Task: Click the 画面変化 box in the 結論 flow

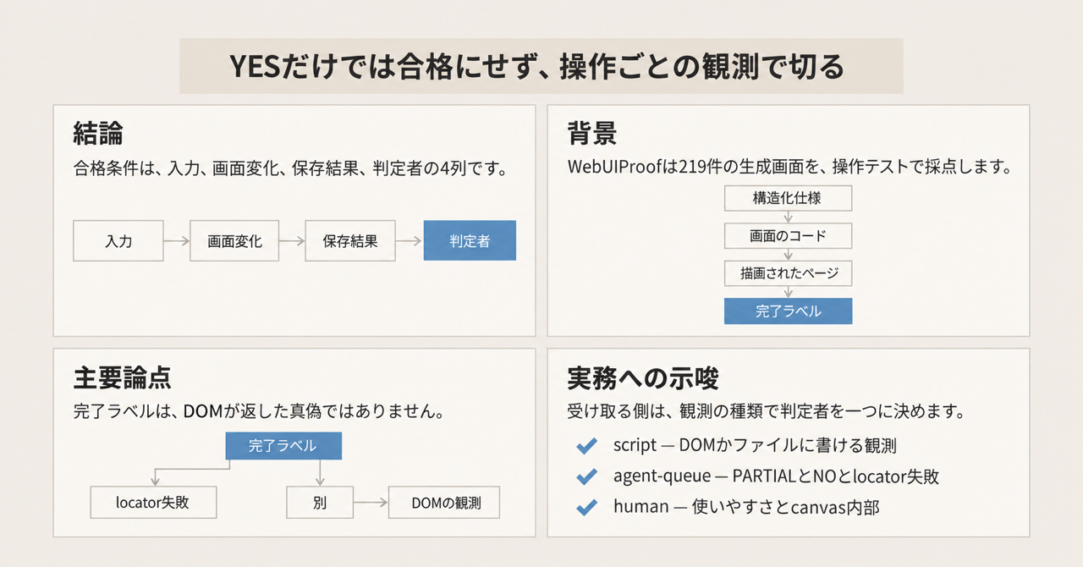Action: pos(234,241)
